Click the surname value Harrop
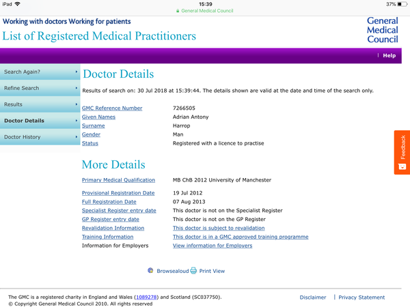 [182, 126]
